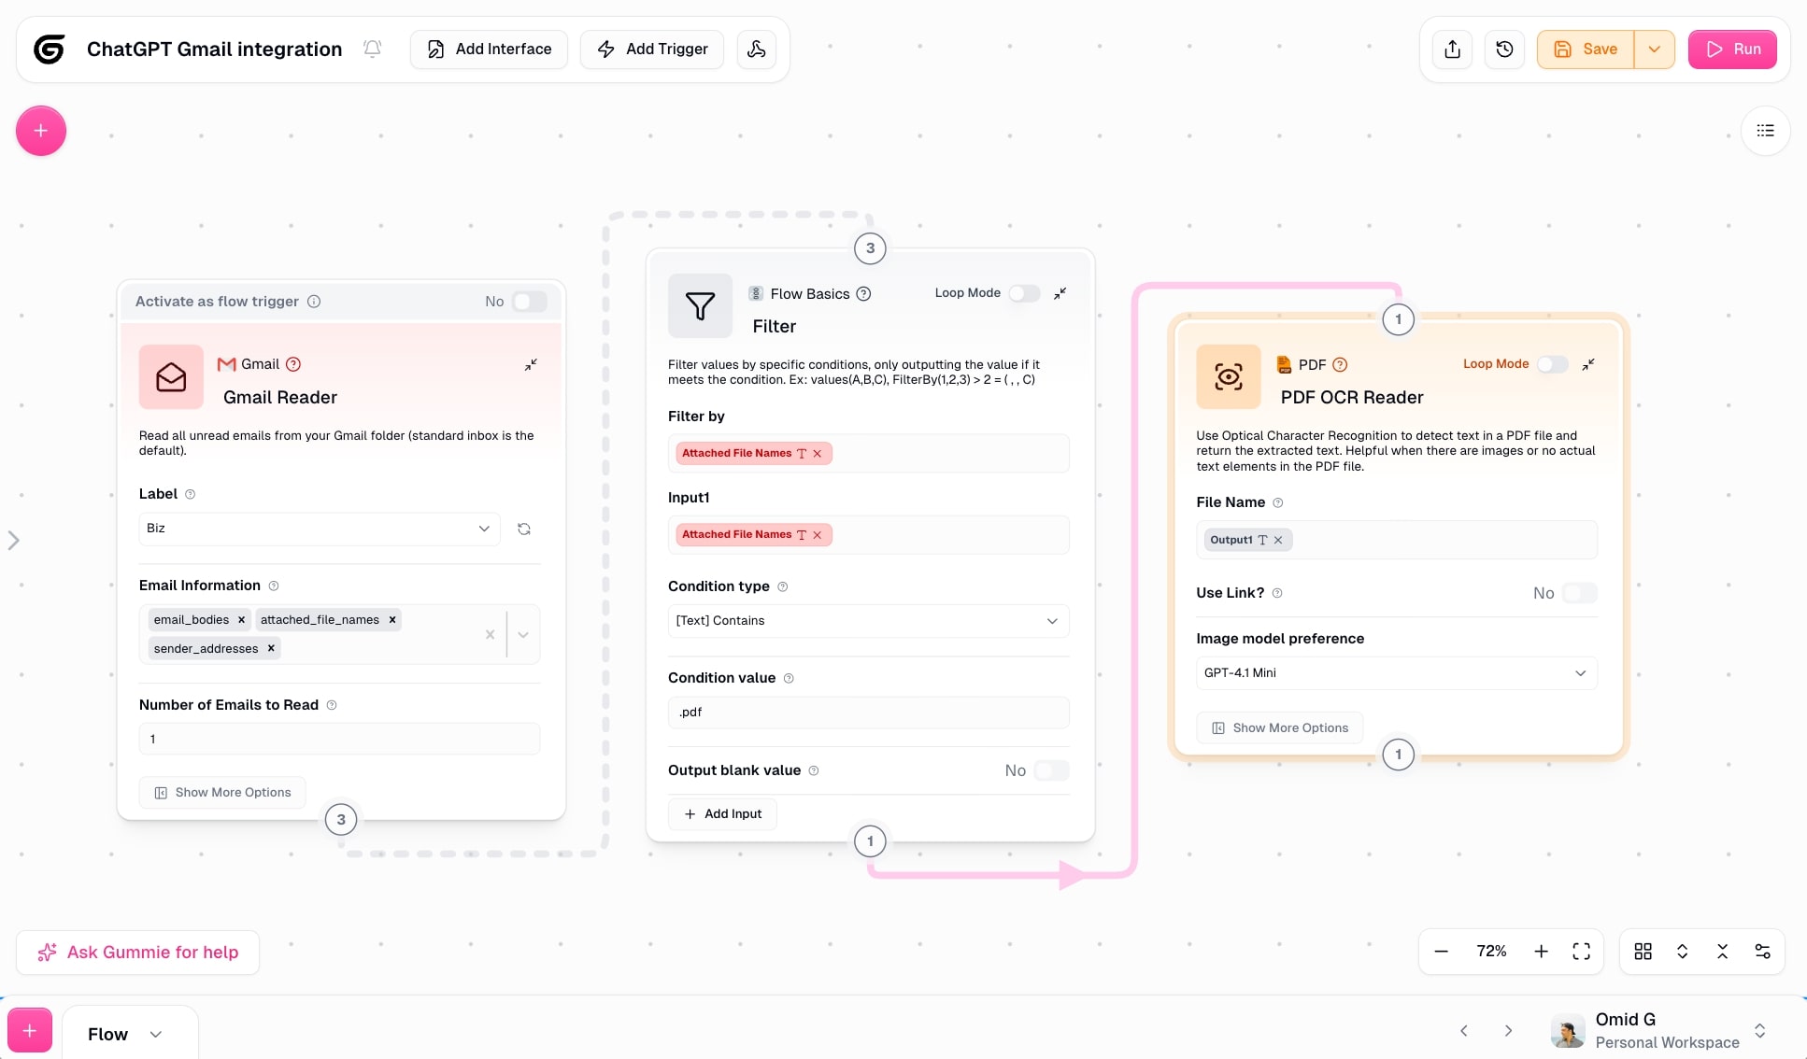Click the pink add node button
Viewport: 1807px width, 1059px height.
[x=41, y=131]
